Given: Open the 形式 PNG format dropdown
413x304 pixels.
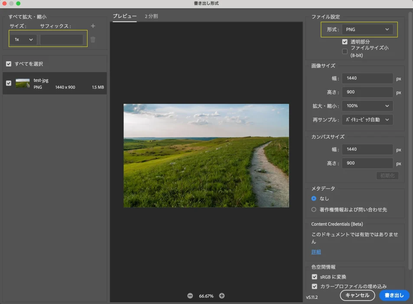Looking at the screenshot, I should coord(367,30).
